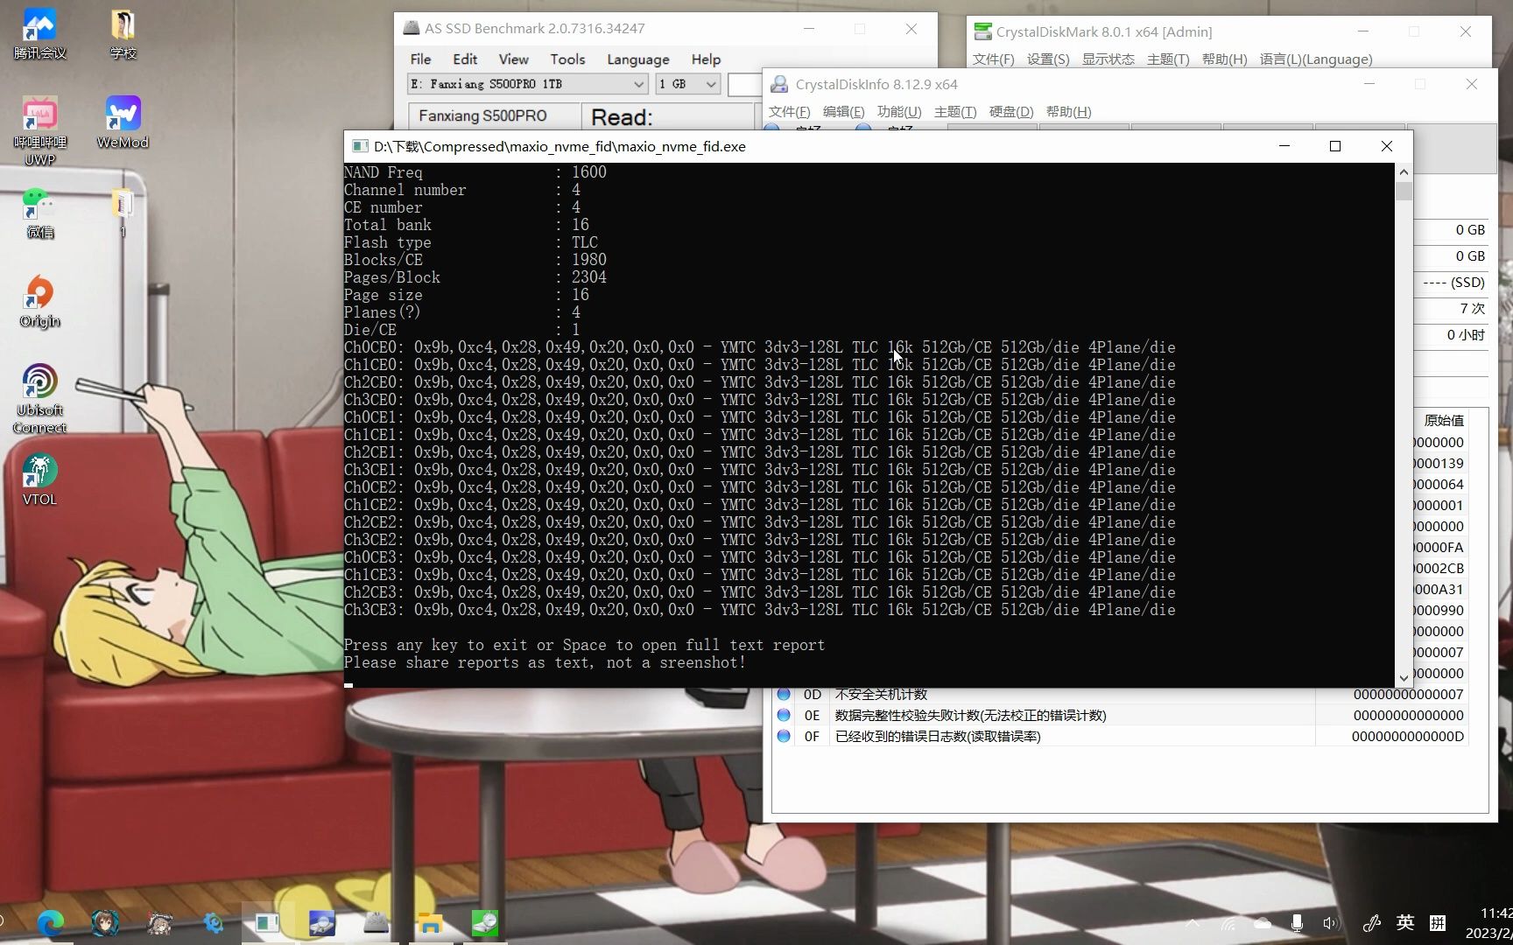1513x945 pixels.
Task: Click the 0F attribute status indicator
Action: coord(784,736)
